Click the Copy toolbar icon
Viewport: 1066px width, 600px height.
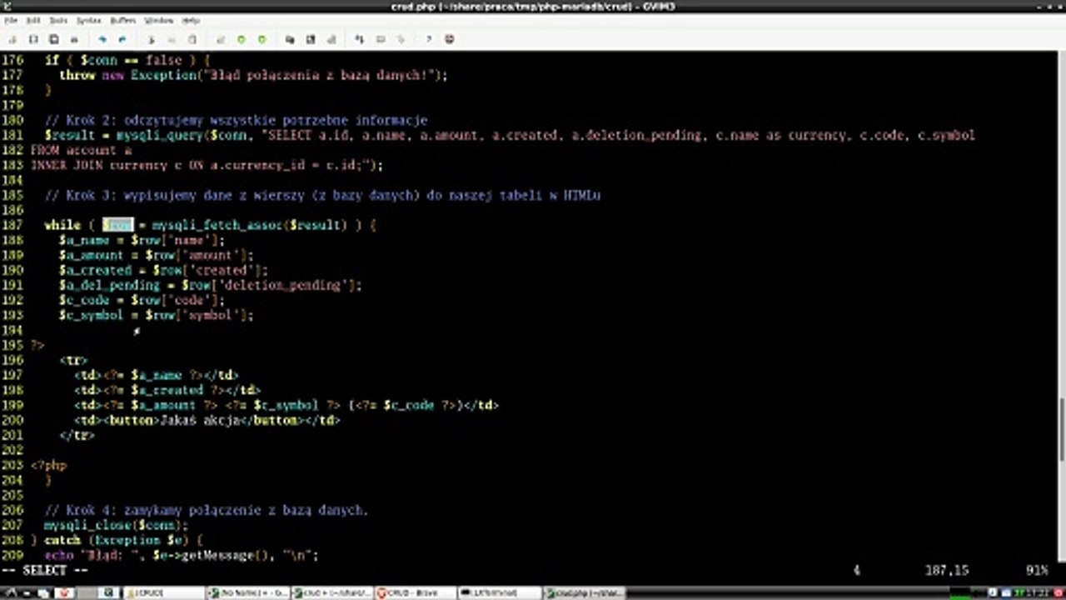point(172,39)
